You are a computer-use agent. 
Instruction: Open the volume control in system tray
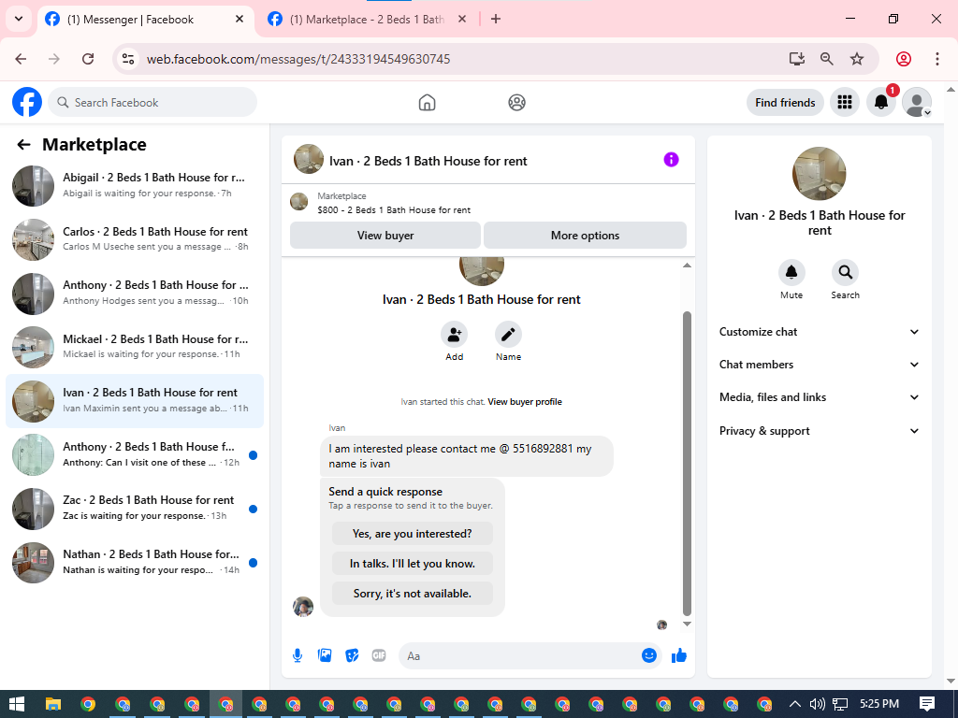pyautogui.click(x=817, y=704)
